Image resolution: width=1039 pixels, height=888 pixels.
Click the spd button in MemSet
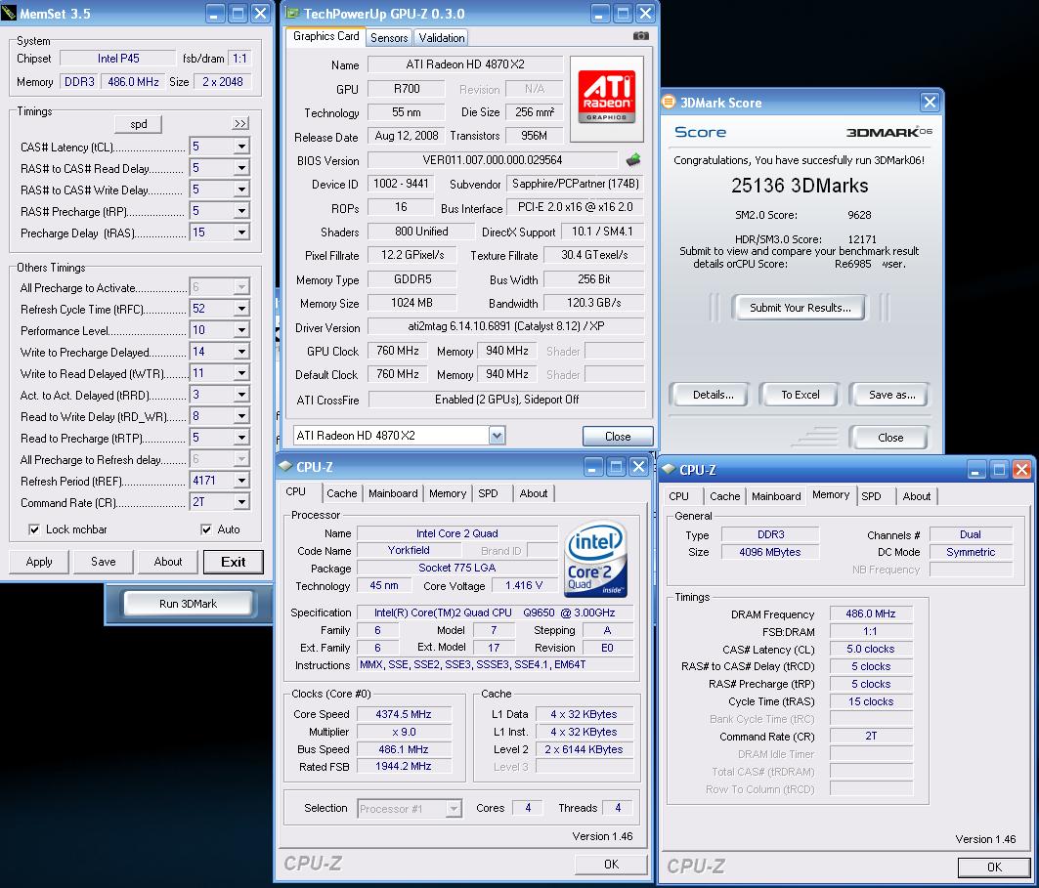[139, 124]
